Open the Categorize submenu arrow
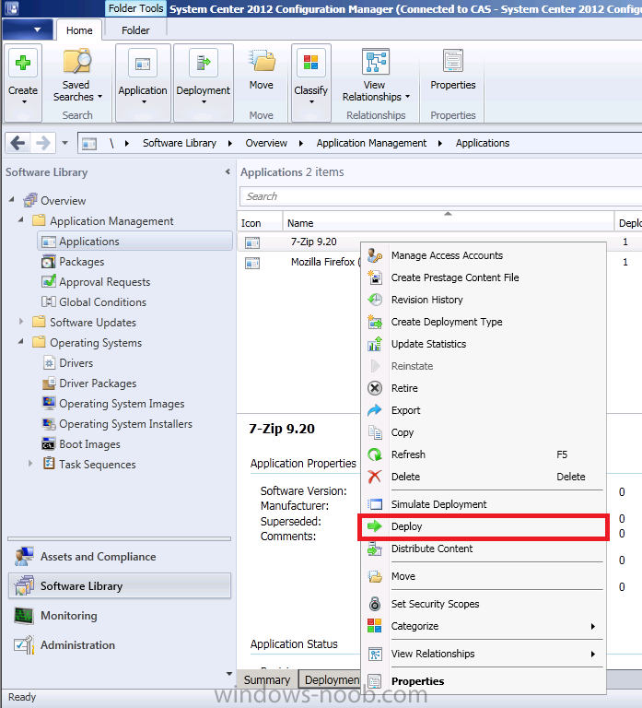This screenshot has width=642, height=708. coord(593,626)
